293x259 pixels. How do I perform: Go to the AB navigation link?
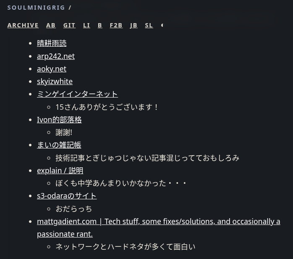click(51, 25)
